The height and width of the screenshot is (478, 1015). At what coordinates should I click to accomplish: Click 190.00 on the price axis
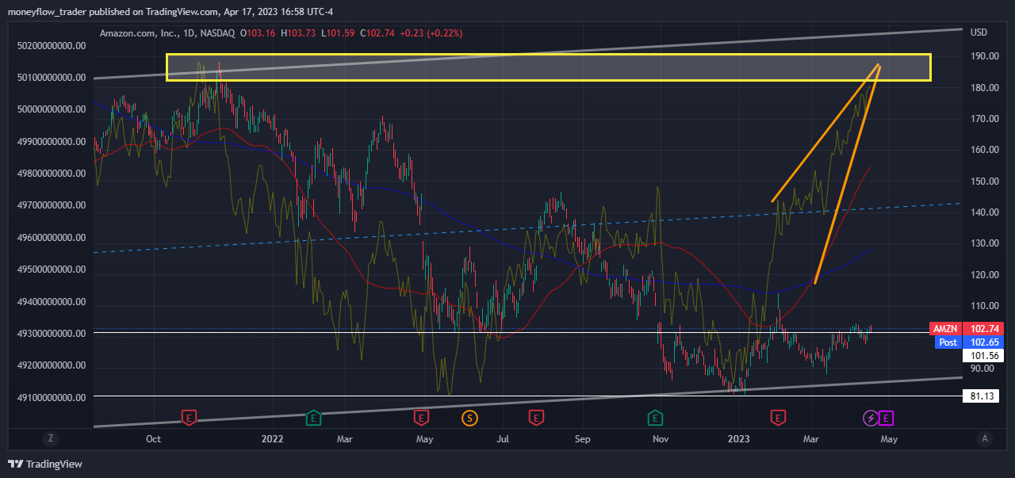click(x=982, y=56)
